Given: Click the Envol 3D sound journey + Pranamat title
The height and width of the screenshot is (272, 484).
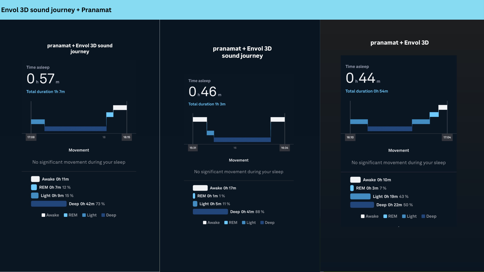Looking at the screenshot, I should coord(56,10).
